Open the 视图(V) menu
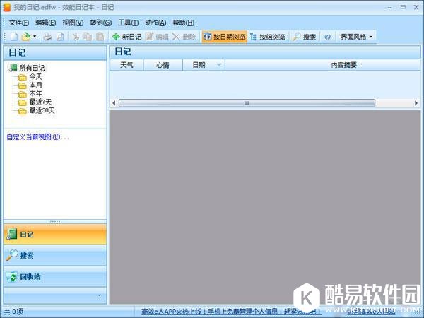Screen dimensions: 424x318 [73, 23]
